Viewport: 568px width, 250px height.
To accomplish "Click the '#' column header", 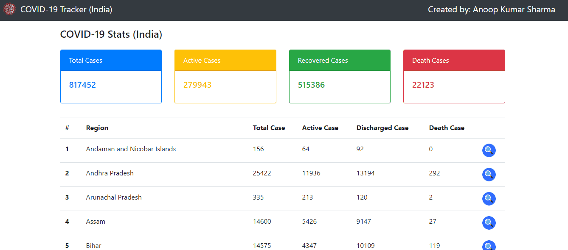I will coord(67,128).
